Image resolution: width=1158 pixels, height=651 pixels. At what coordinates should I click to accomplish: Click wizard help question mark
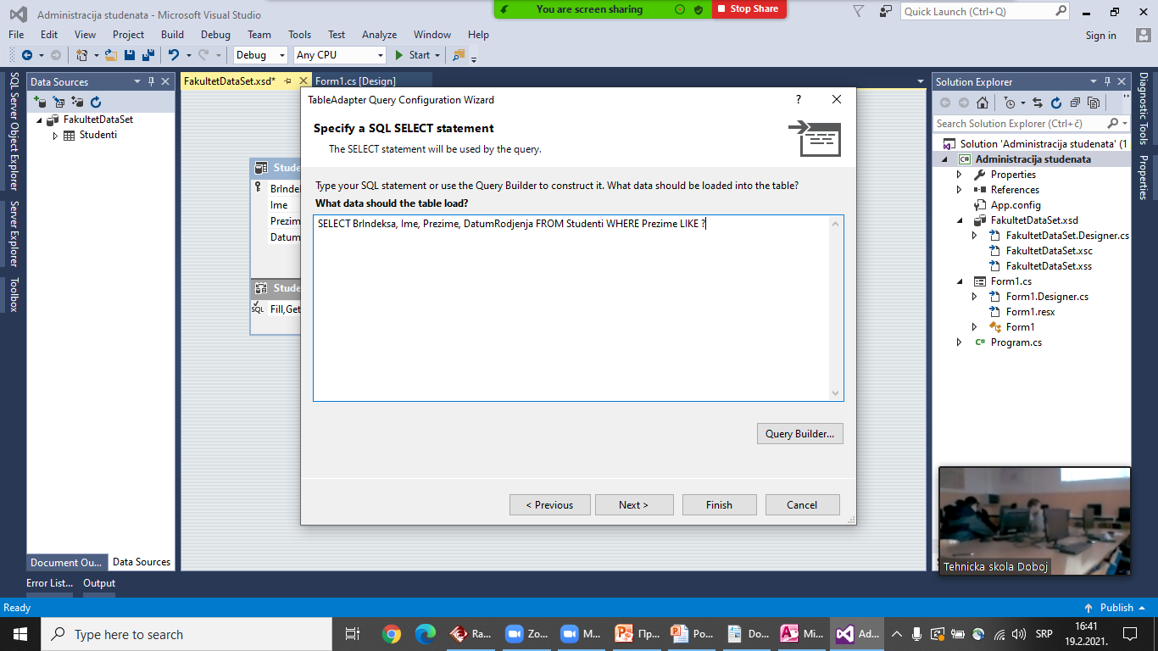[798, 100]
